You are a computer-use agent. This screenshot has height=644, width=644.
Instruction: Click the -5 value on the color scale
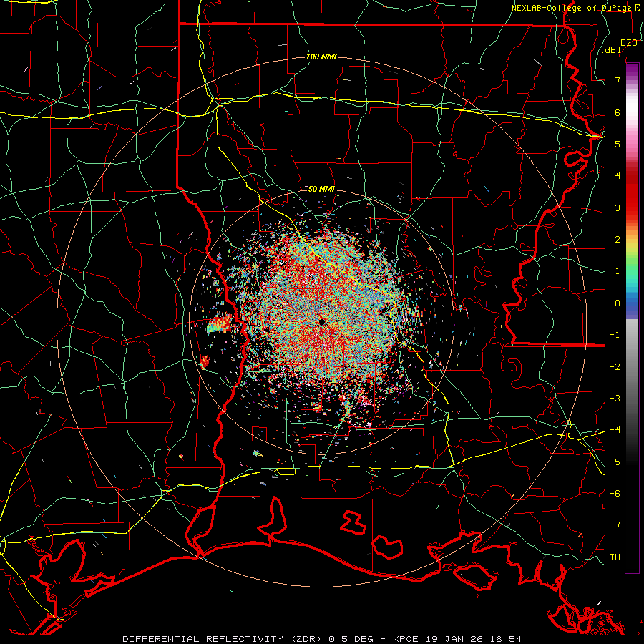pyautogui.click(x=615, y=462)
